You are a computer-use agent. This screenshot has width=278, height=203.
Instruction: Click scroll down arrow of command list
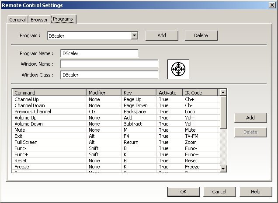[223, 169]
